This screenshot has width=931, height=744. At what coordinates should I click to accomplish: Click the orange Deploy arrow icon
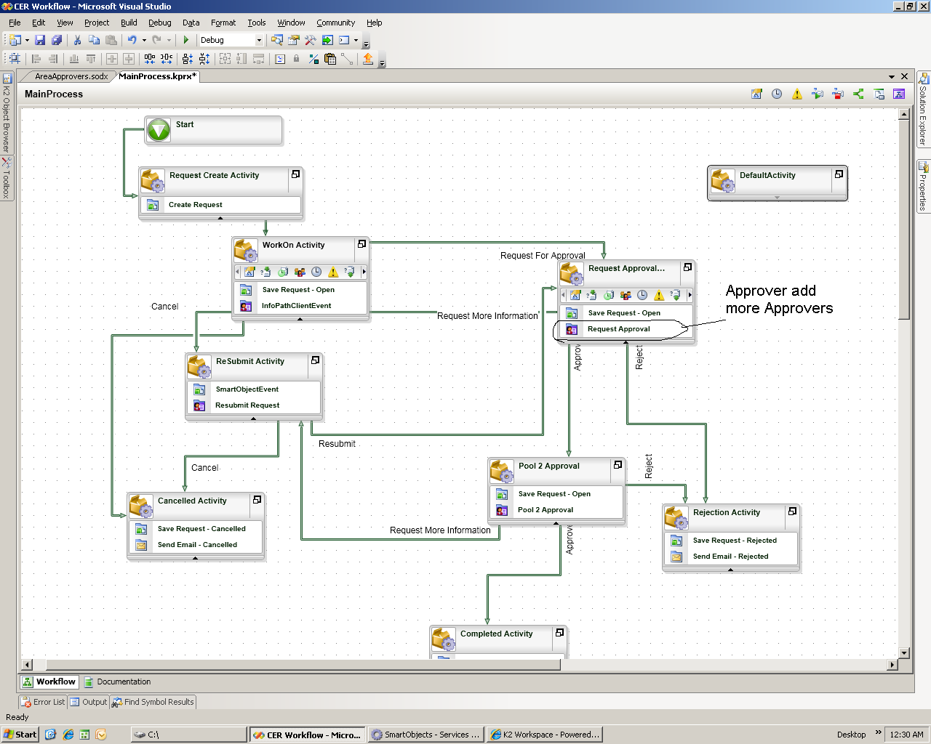pos(368,59)
